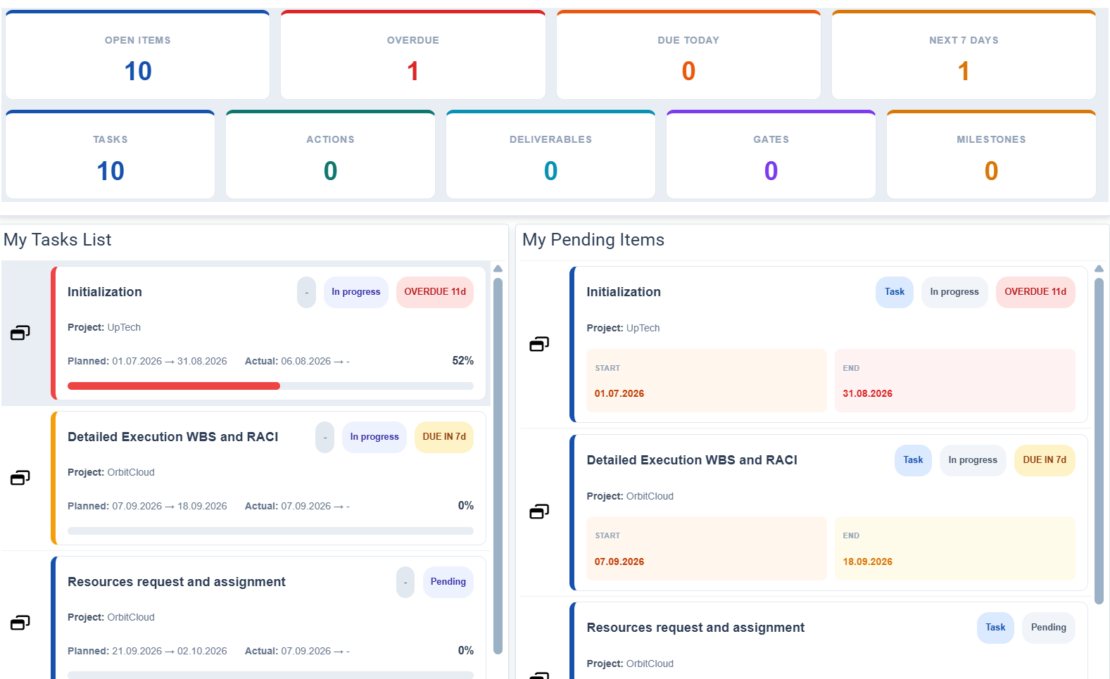Filter by the Gates count card
The width and height of the screenshot is (1110, 679).
(771, 155)
